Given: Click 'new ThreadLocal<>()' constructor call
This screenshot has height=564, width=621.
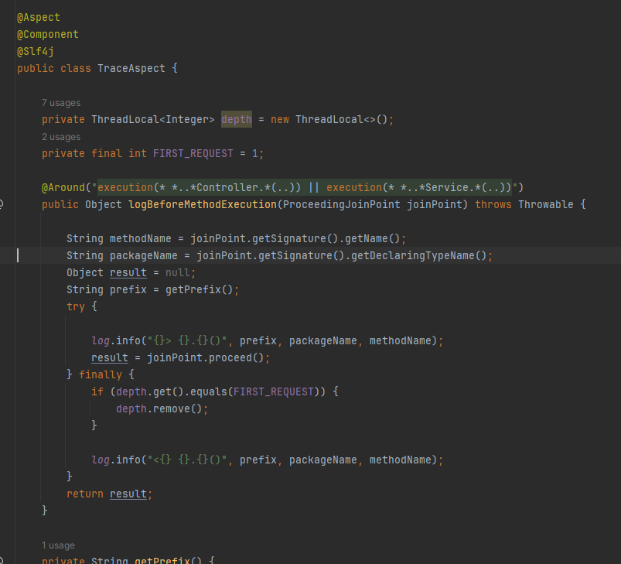Looking at the screenshot, I should [x=329, y=120].
